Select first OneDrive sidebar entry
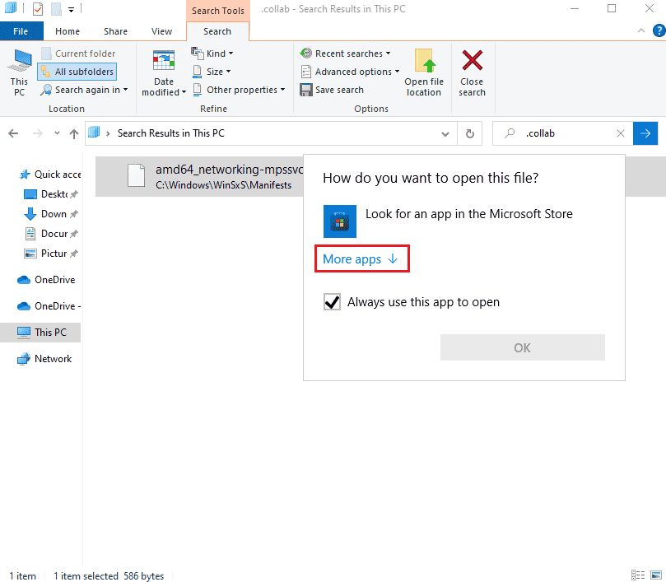 pos(46,280)
